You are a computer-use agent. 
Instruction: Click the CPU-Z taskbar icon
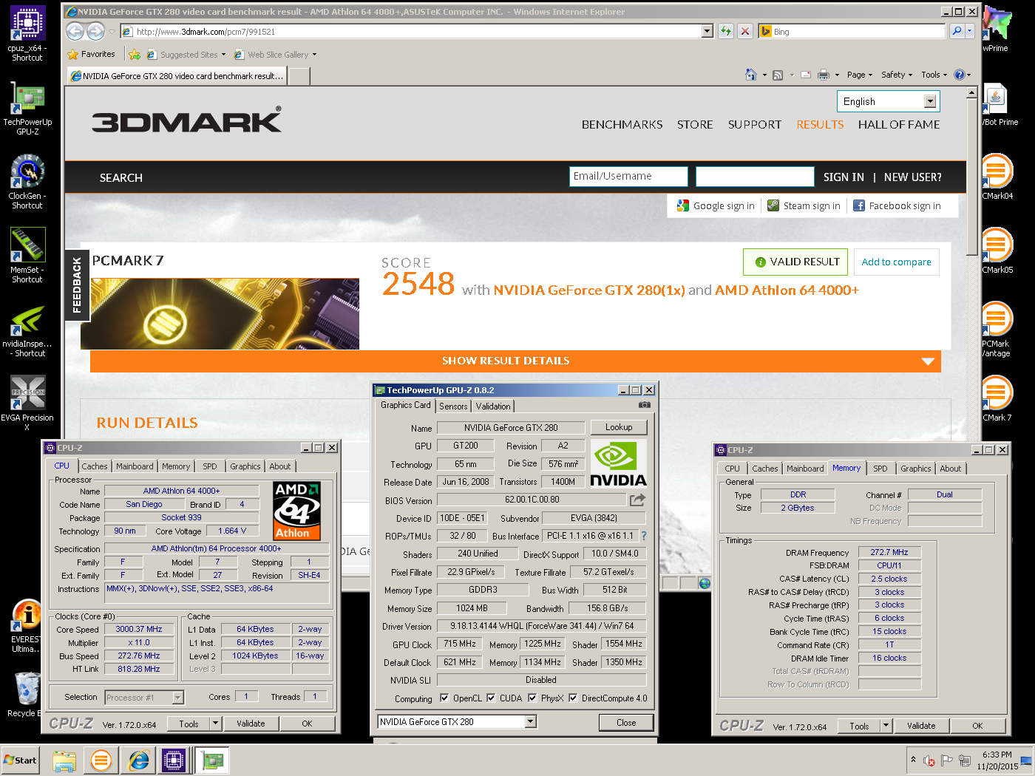click(x=174, y=760)
